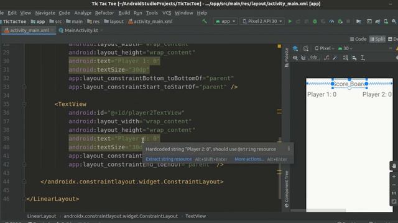Click the More actions... link in tooltip

pyautogui.click(x=249, y=159)
